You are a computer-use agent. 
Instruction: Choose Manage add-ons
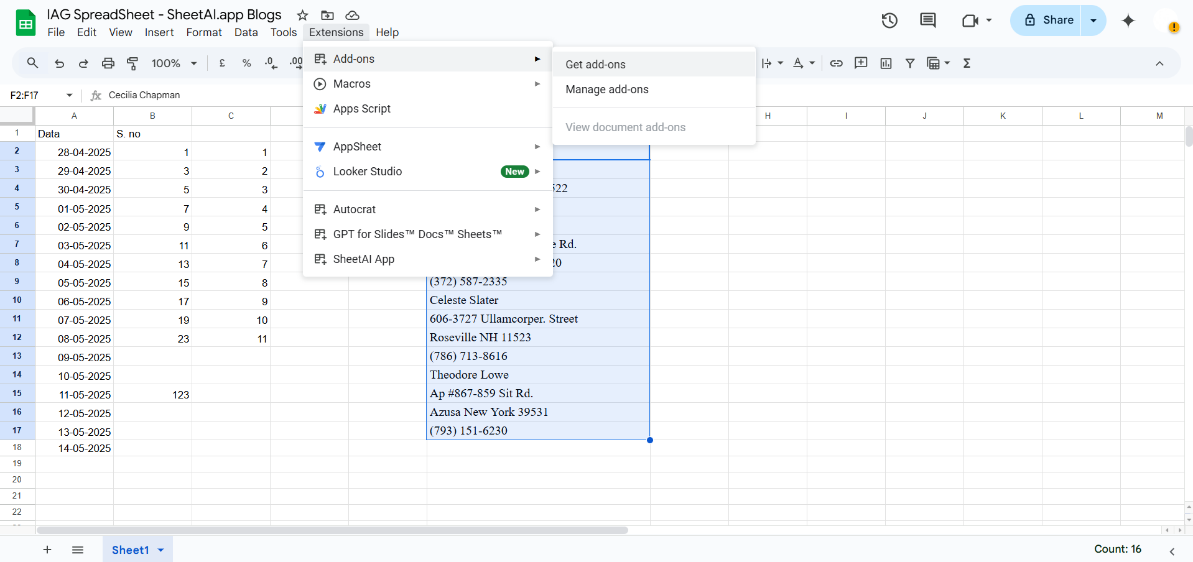pyautogui.click(x=654, y=90)
